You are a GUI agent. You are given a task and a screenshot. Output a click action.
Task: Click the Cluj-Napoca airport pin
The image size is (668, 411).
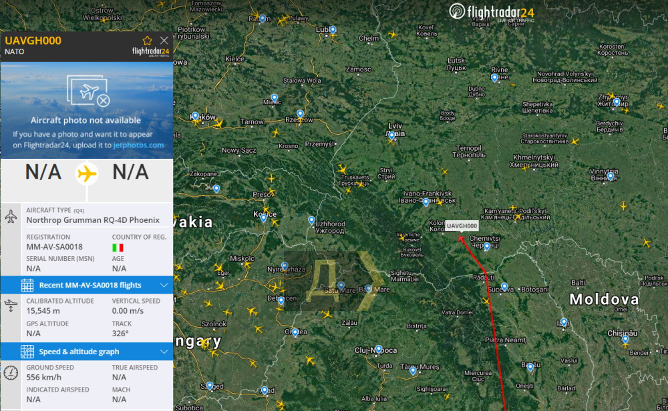click(379, 350)
